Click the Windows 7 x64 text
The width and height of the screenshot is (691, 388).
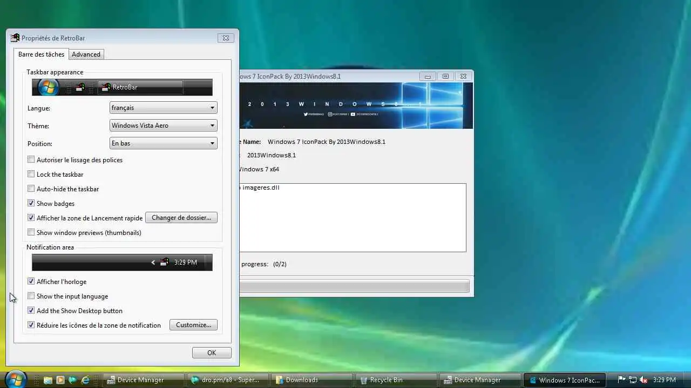click(x=259, y=169)
